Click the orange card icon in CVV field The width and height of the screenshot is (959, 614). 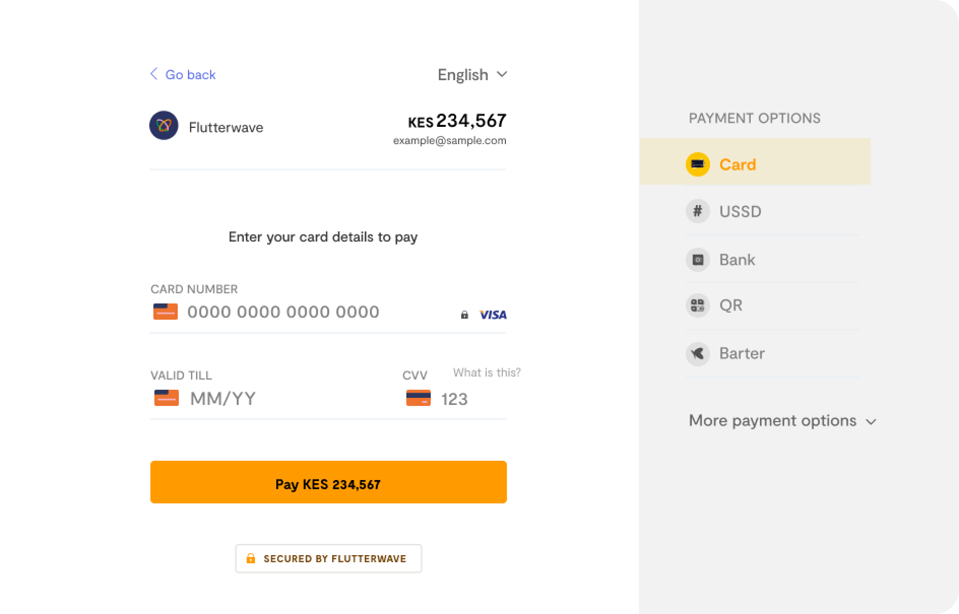[418, 398]
